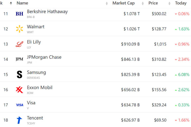Click the Market Cap header label
Viewport: 191px width, 127px height.
[123, 3]
